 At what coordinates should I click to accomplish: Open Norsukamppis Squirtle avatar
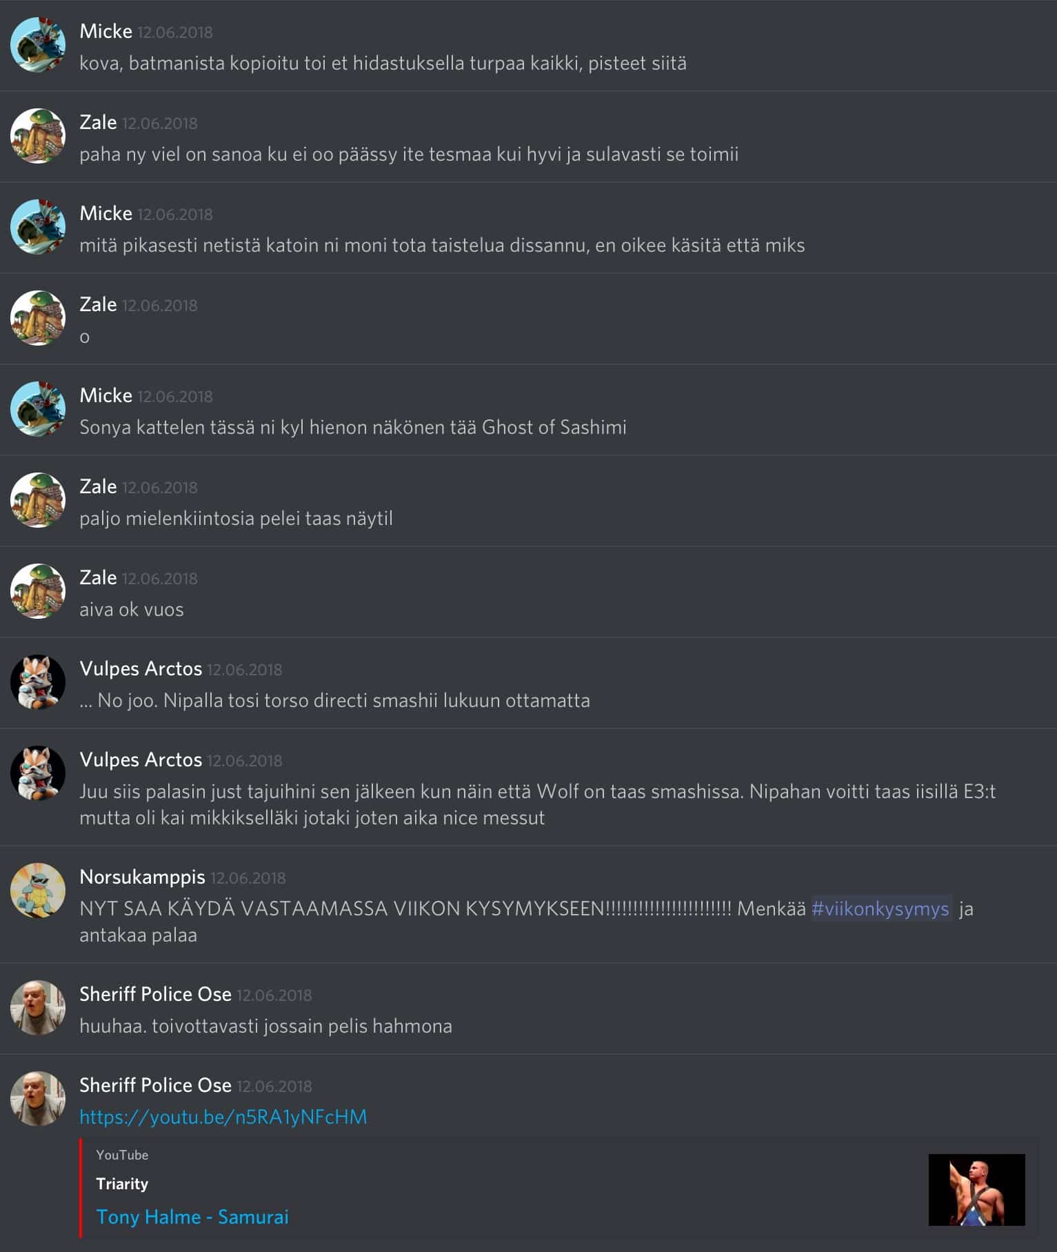(38, 891)
